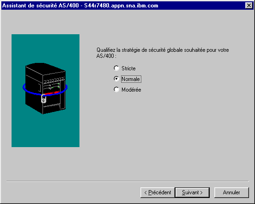The height and width of the screenshot is (204, 255).
Task: Close the Assistant de sécurité window
Action: 249,6
